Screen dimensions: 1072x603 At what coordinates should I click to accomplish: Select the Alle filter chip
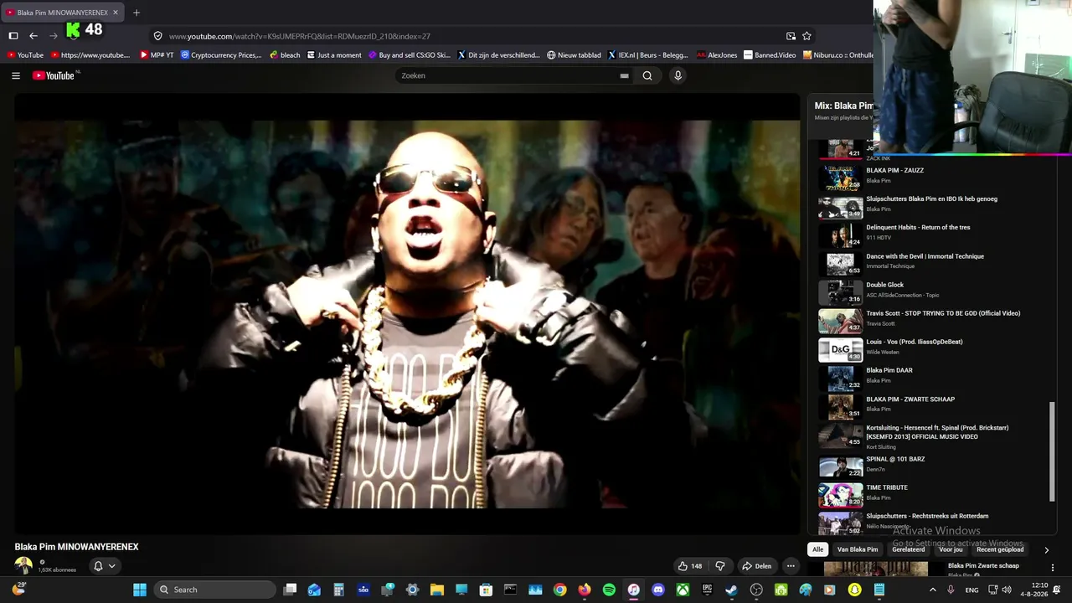coord(818,549)
